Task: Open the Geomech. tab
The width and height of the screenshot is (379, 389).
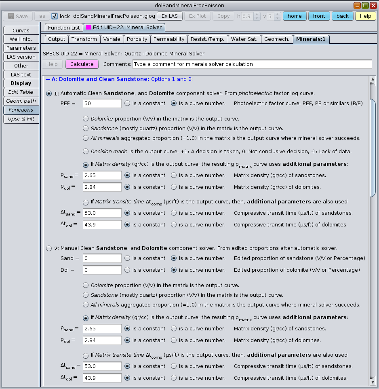Action: coord(277,39)
